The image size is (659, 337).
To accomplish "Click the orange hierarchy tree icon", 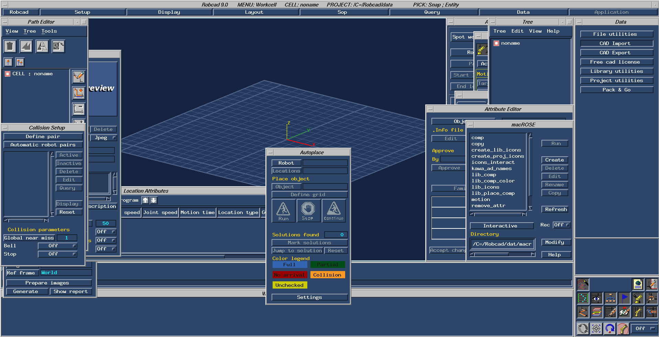I will click(x=611, y=298).
